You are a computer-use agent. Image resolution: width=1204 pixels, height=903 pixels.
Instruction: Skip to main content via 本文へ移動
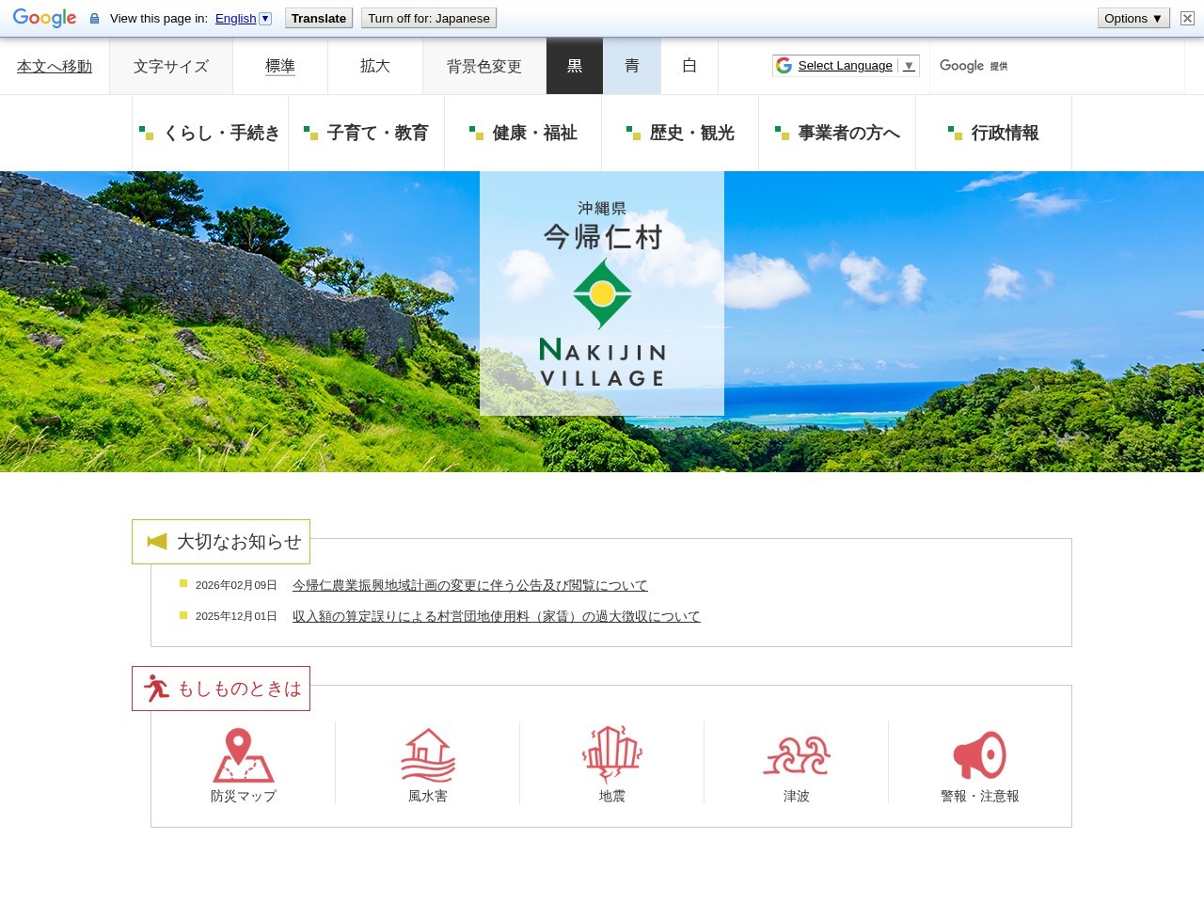[x=55, y=67]
